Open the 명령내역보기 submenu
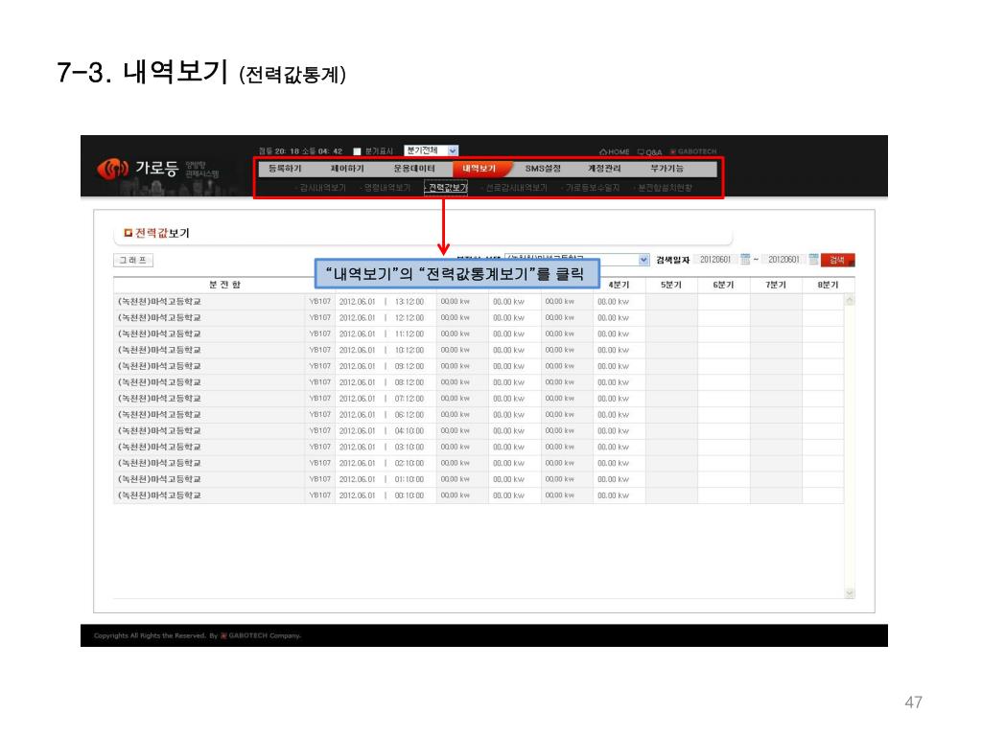Image resolution: width=982 pixels, height=736 pixels. click(x=386, y=188)
